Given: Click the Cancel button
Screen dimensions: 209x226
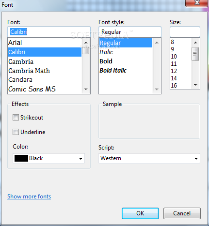Looking at the screenshot, I should coord(182,213).
